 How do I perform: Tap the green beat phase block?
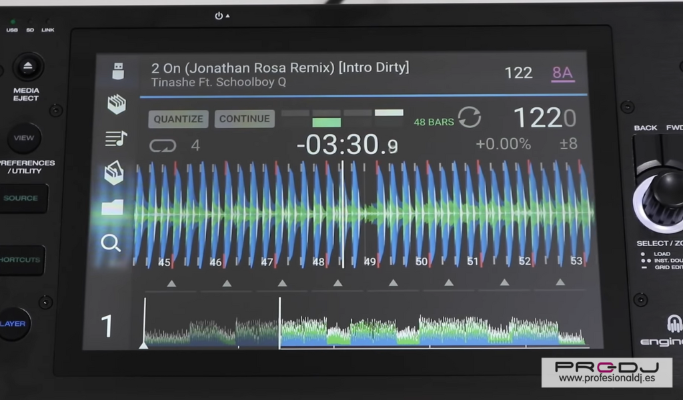coord(326,123)
